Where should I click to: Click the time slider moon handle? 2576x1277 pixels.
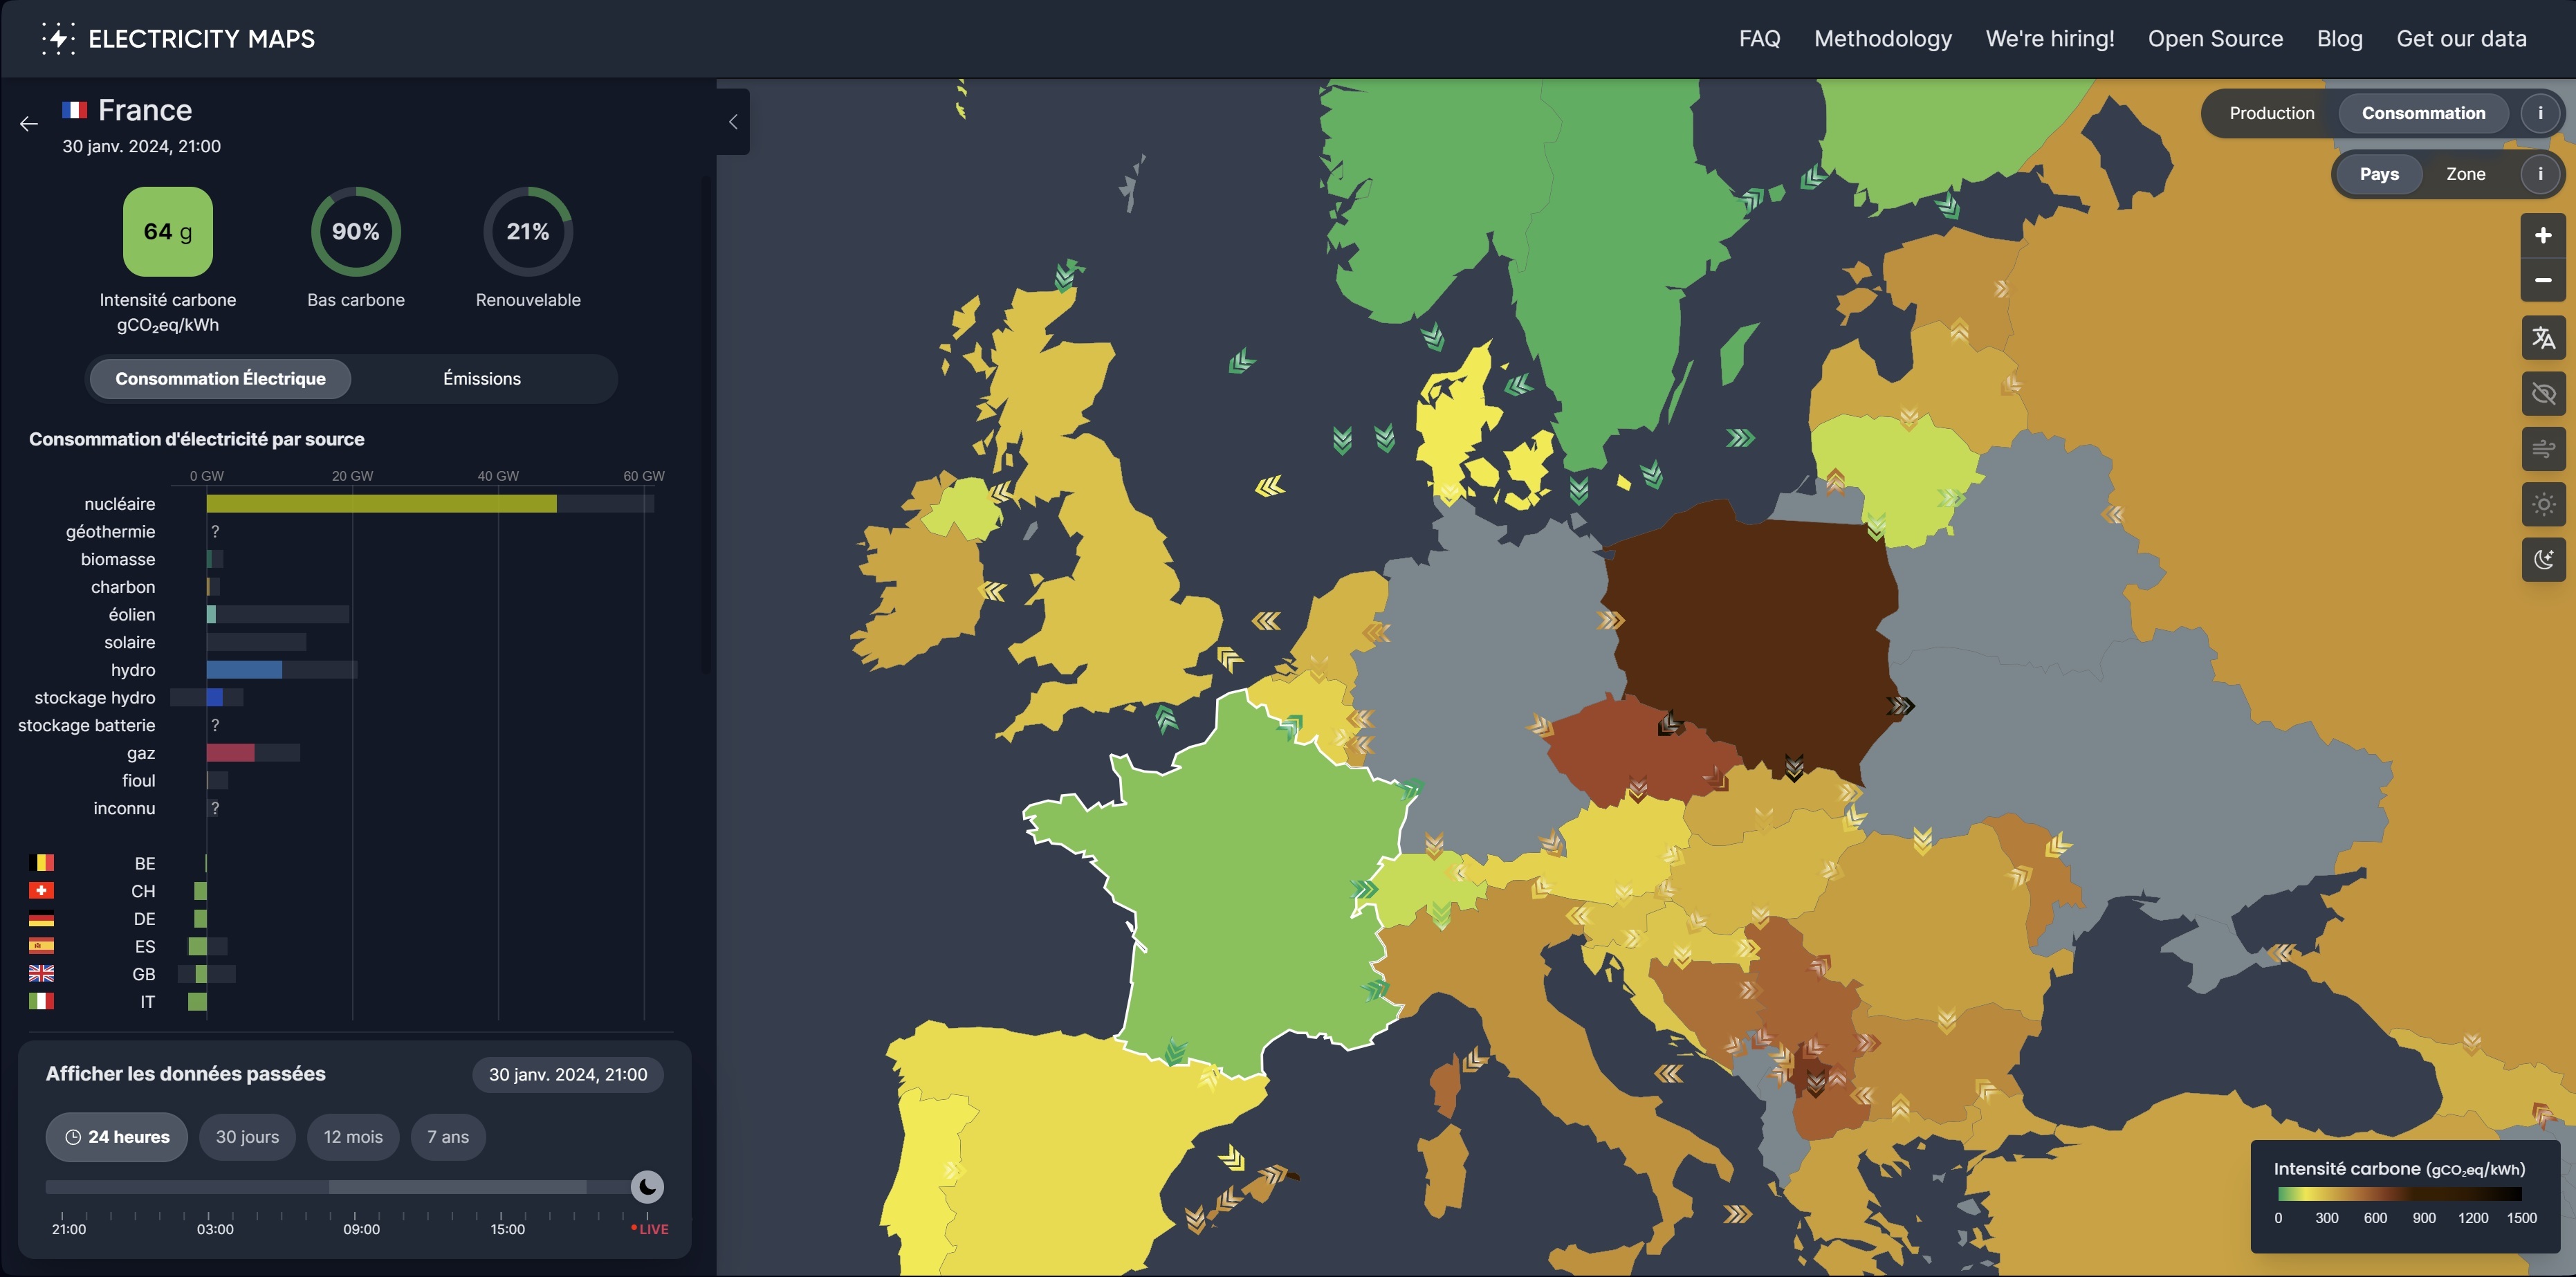pos(647,1187)
